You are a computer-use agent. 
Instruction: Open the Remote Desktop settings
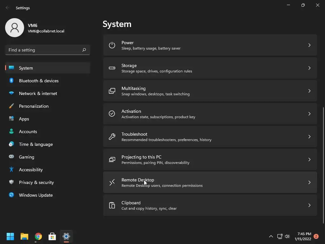tap(210, 182)
